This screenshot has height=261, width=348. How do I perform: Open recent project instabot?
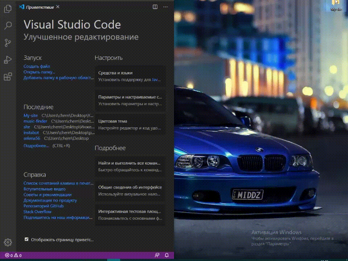coord(31,133)
